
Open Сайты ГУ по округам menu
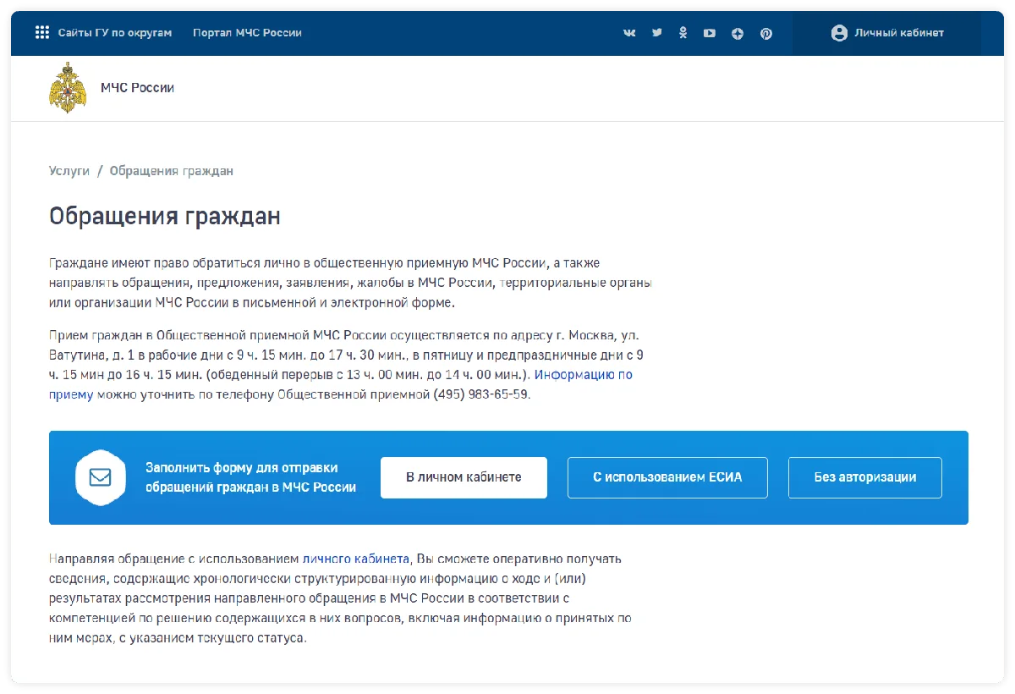tap(115, 33)
